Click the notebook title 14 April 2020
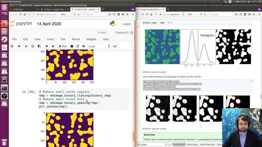Viewport: 262px width, 147px height. pyautogui.click(x=49, y=24)
